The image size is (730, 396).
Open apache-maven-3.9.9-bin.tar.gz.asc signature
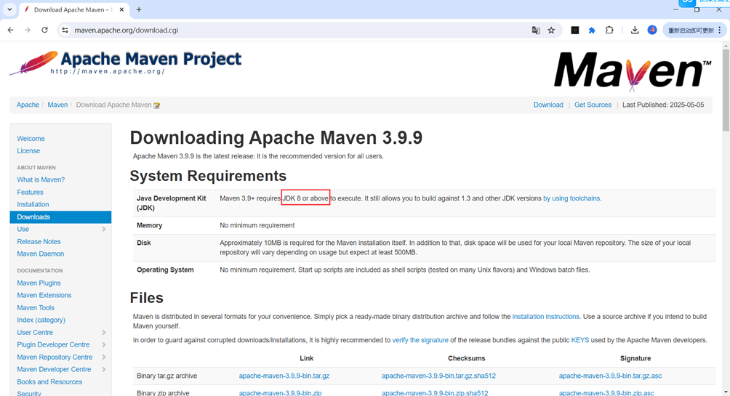610,376
